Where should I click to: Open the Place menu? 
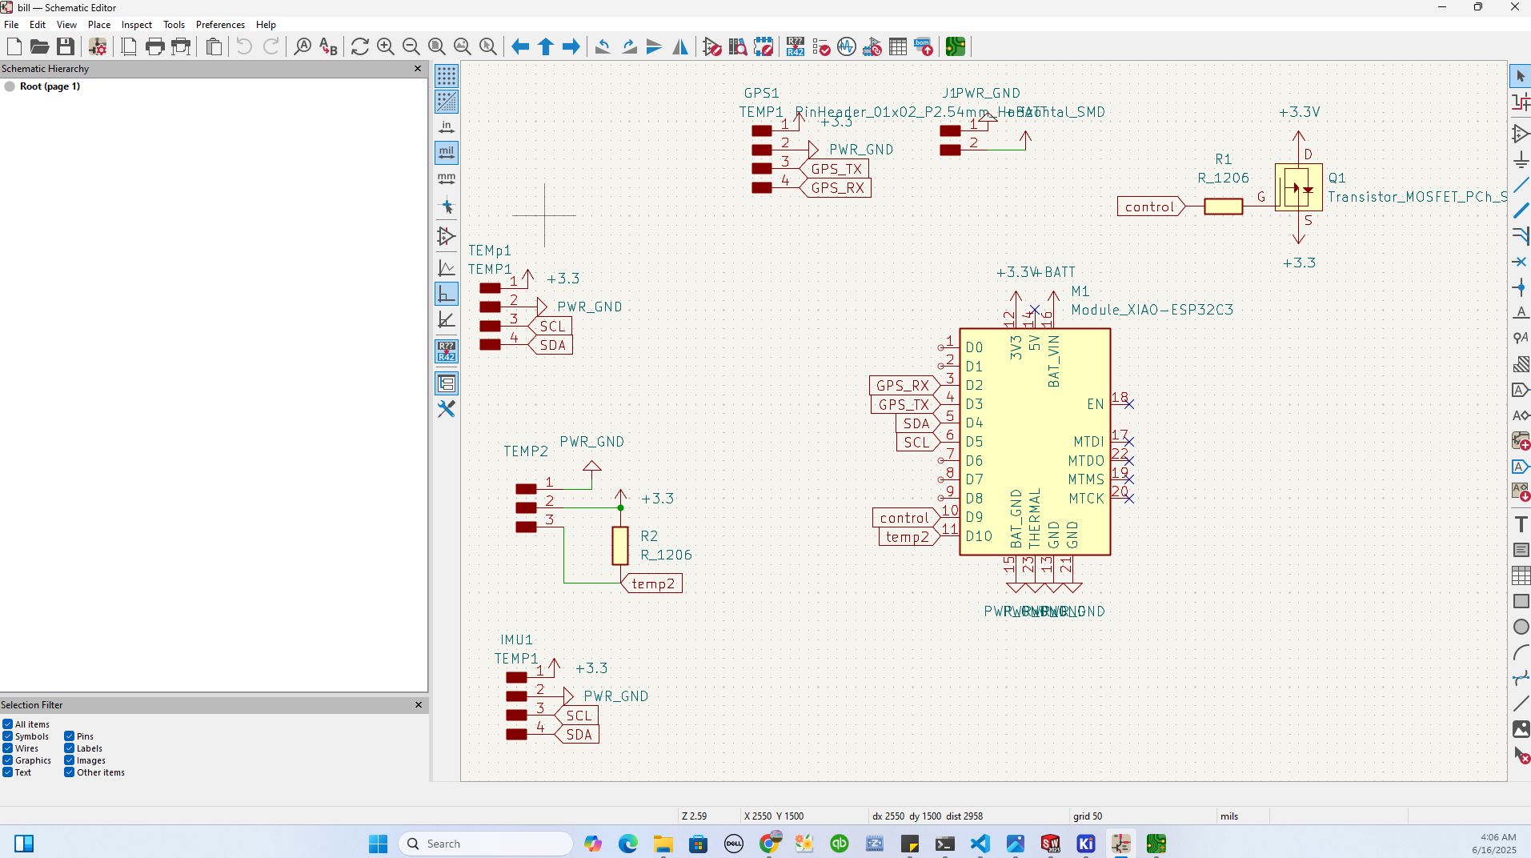[x=99, y=25]
